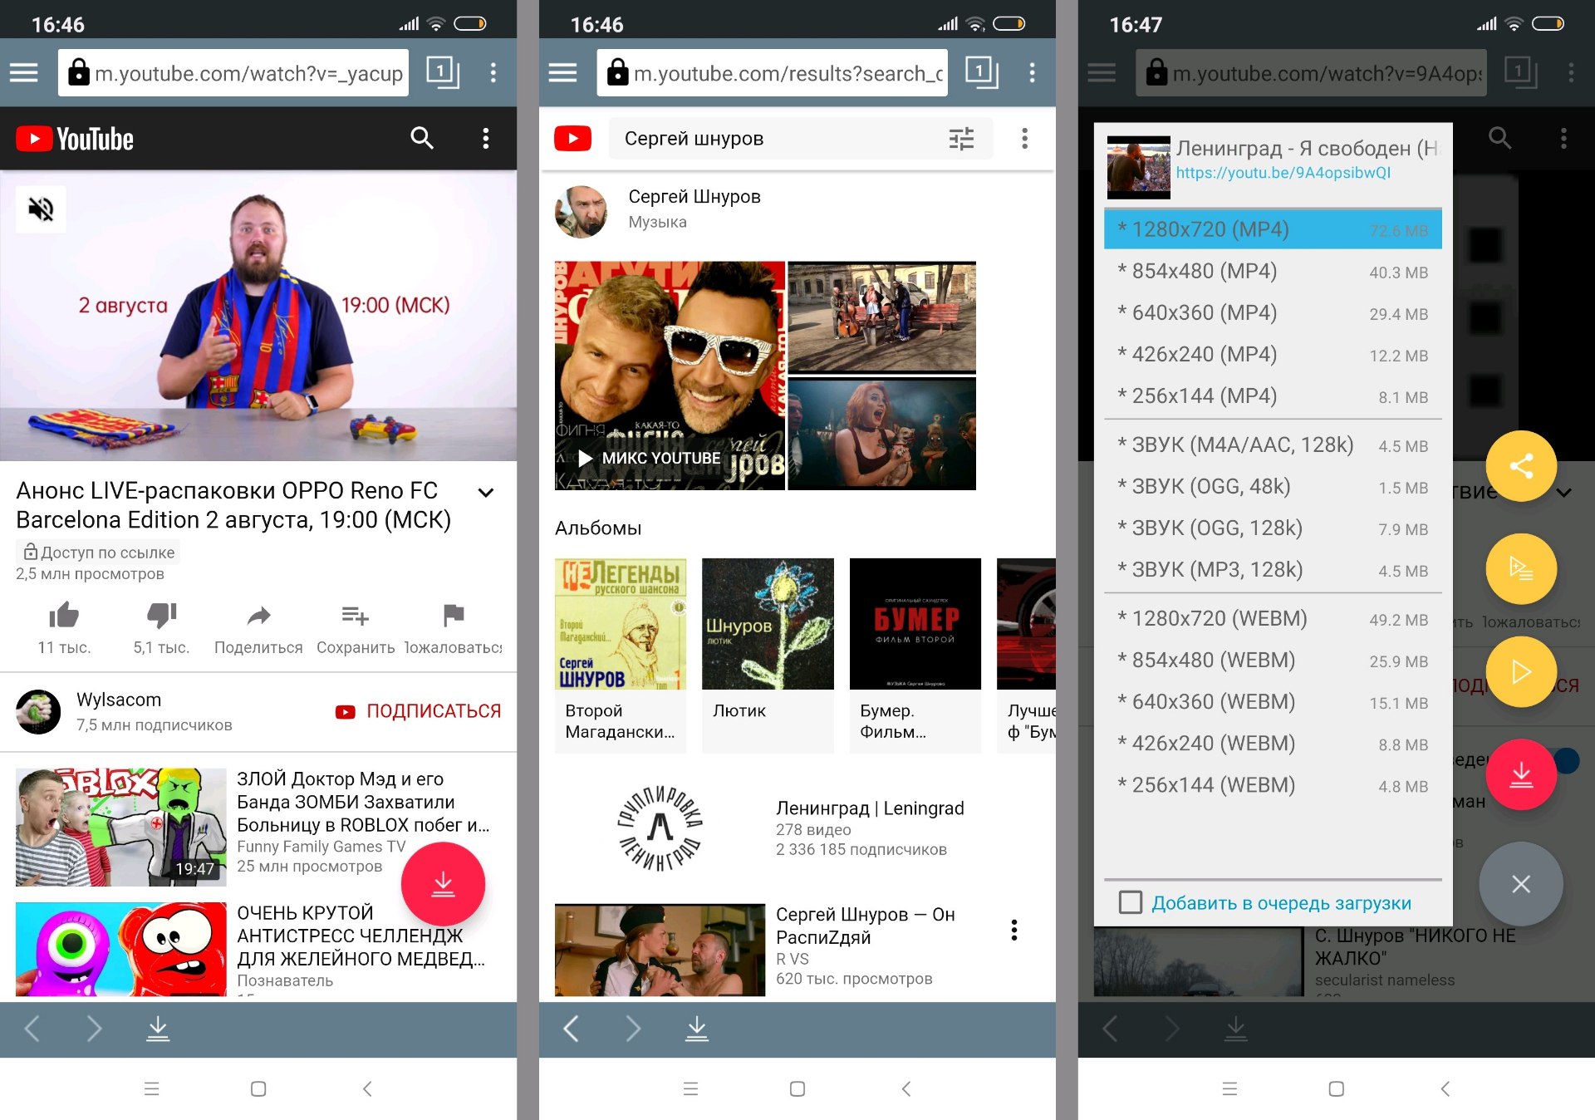Open hamburger menu in middle phone browser

(x=563, y=73)
